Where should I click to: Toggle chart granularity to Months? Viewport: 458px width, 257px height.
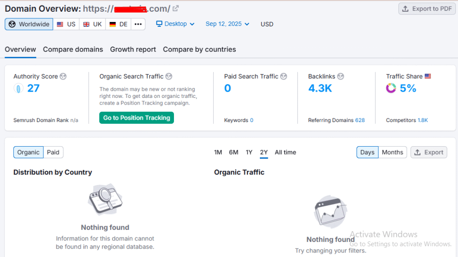click(392, 152)
